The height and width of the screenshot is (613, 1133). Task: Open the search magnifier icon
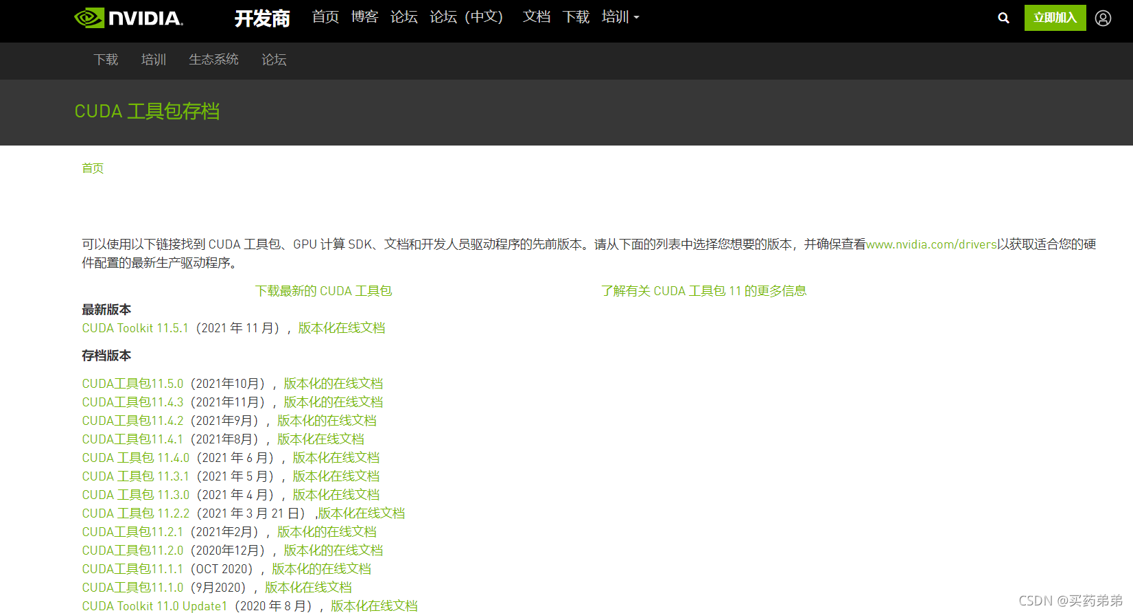coord(1003,18)
